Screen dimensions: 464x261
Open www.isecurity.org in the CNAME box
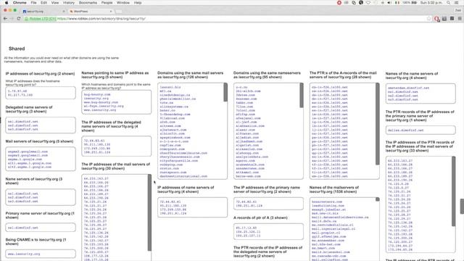pos(24,254)
